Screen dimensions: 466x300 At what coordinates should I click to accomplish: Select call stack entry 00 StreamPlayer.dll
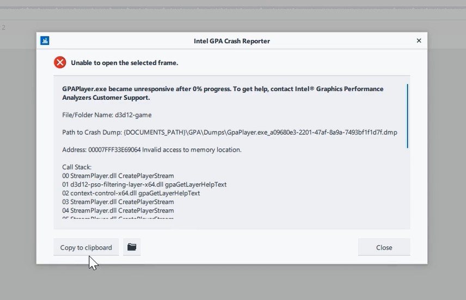pos(118,176)
